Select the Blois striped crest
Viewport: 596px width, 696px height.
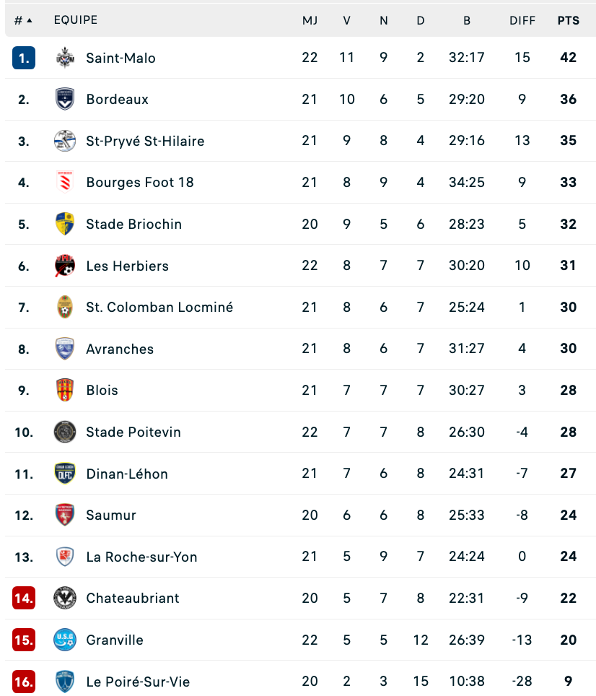[65, 390]
